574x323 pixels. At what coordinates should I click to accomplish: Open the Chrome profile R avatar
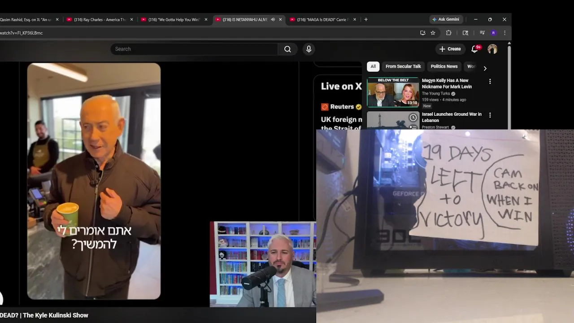pos(493,33)
